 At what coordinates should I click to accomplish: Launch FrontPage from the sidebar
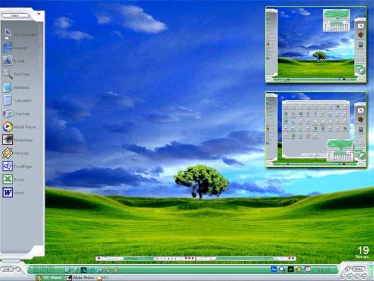tap(17, 166)
